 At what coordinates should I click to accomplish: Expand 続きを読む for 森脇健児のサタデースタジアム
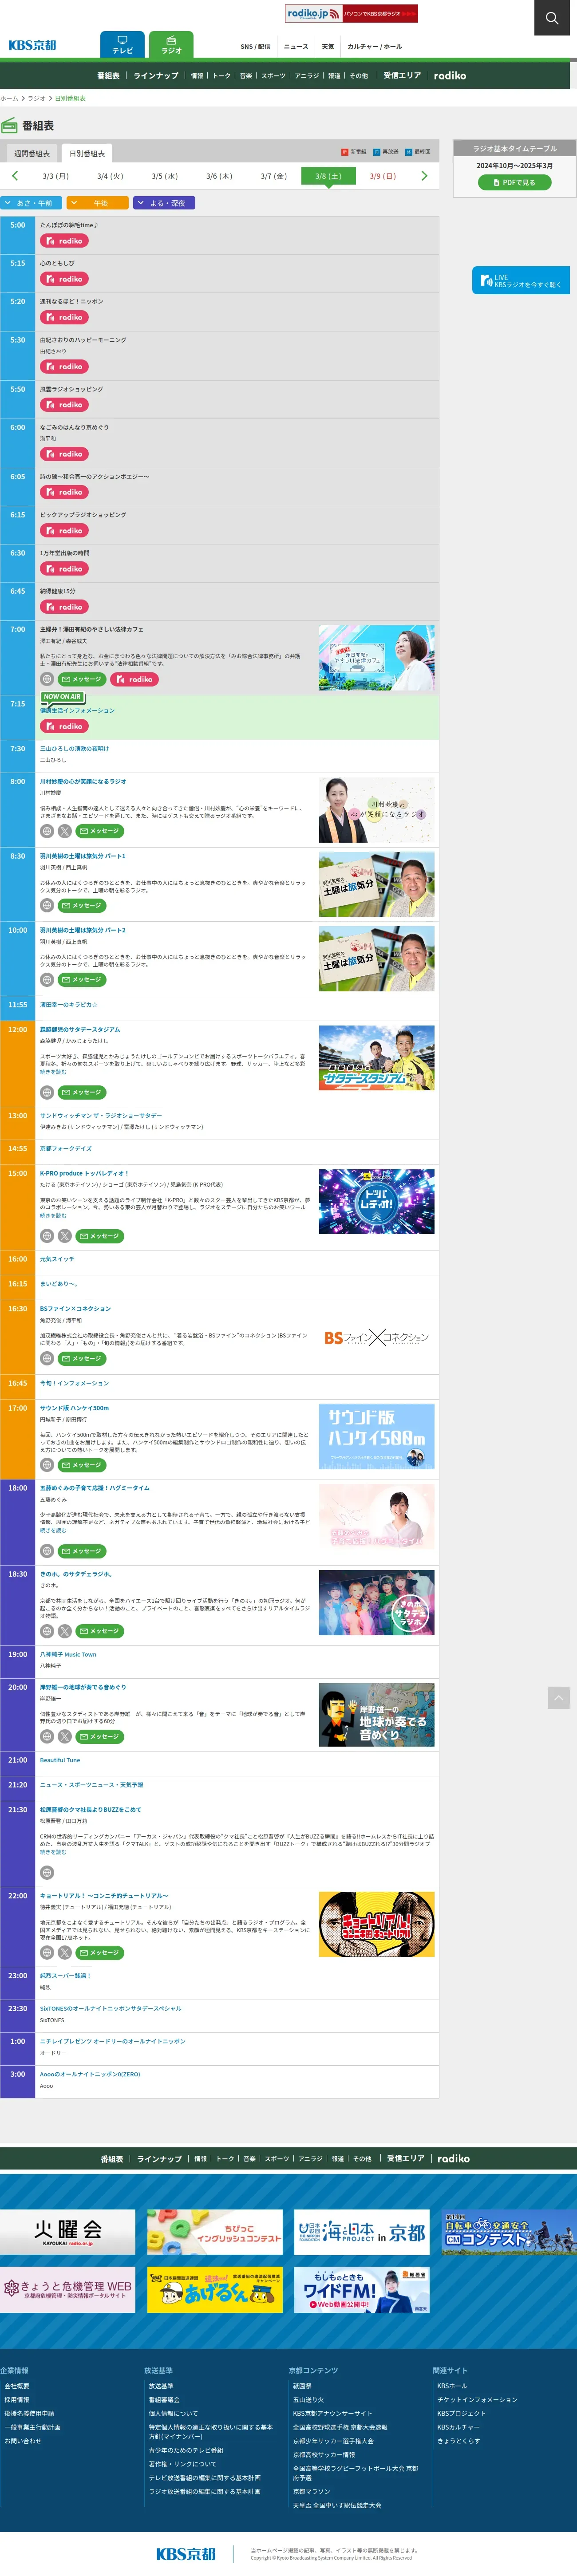click(x=53, y=1072)
